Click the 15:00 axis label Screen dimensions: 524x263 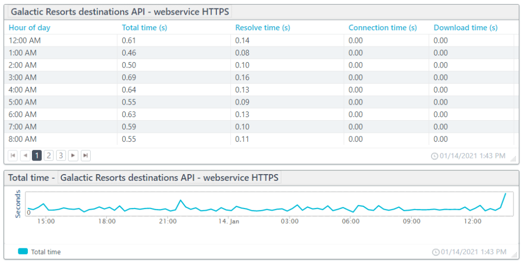(46, 221)
